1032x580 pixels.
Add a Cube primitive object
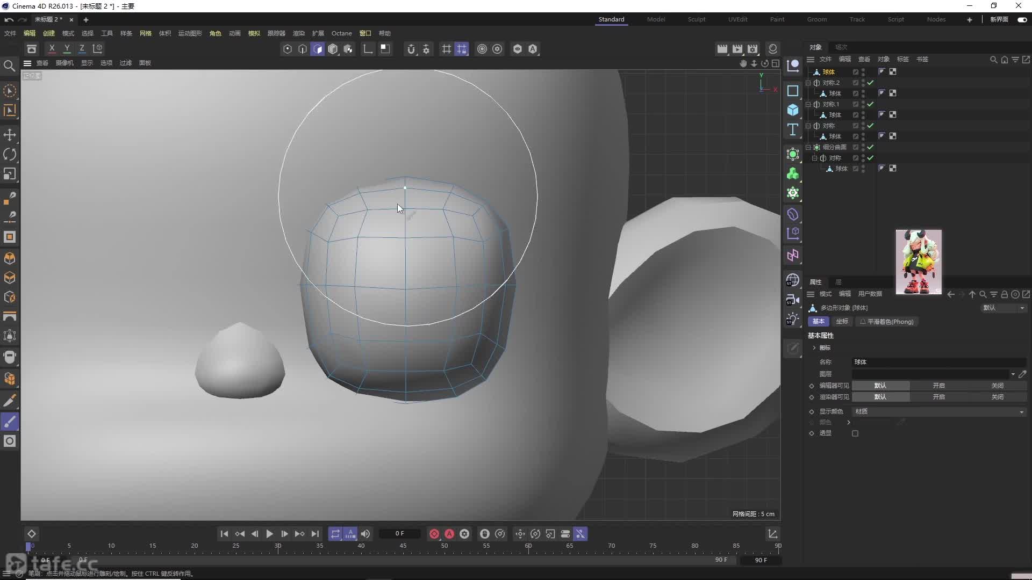(x=793, y=110)
